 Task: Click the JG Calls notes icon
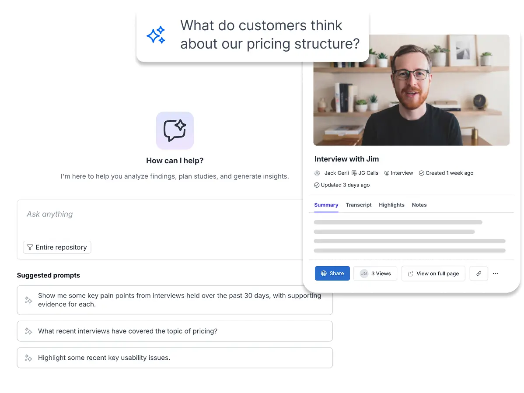click(x=354, y=173)
